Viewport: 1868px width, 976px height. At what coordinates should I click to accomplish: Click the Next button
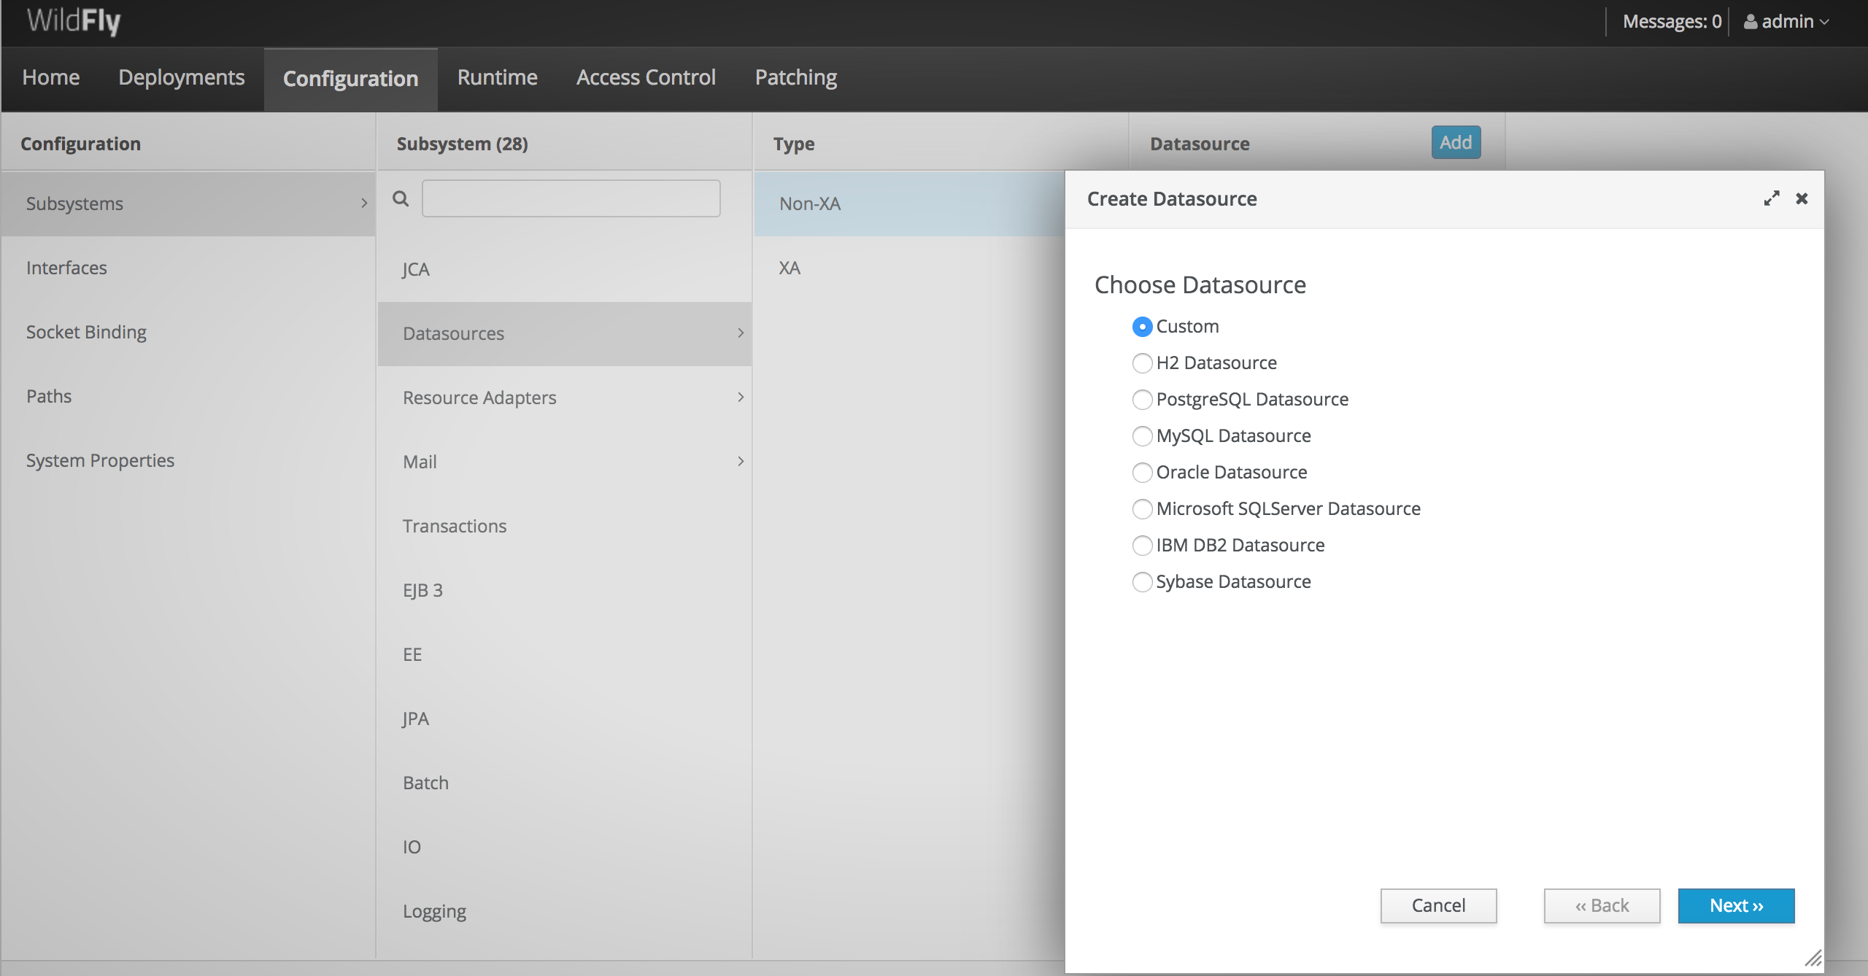click(x=1736, y=906)
